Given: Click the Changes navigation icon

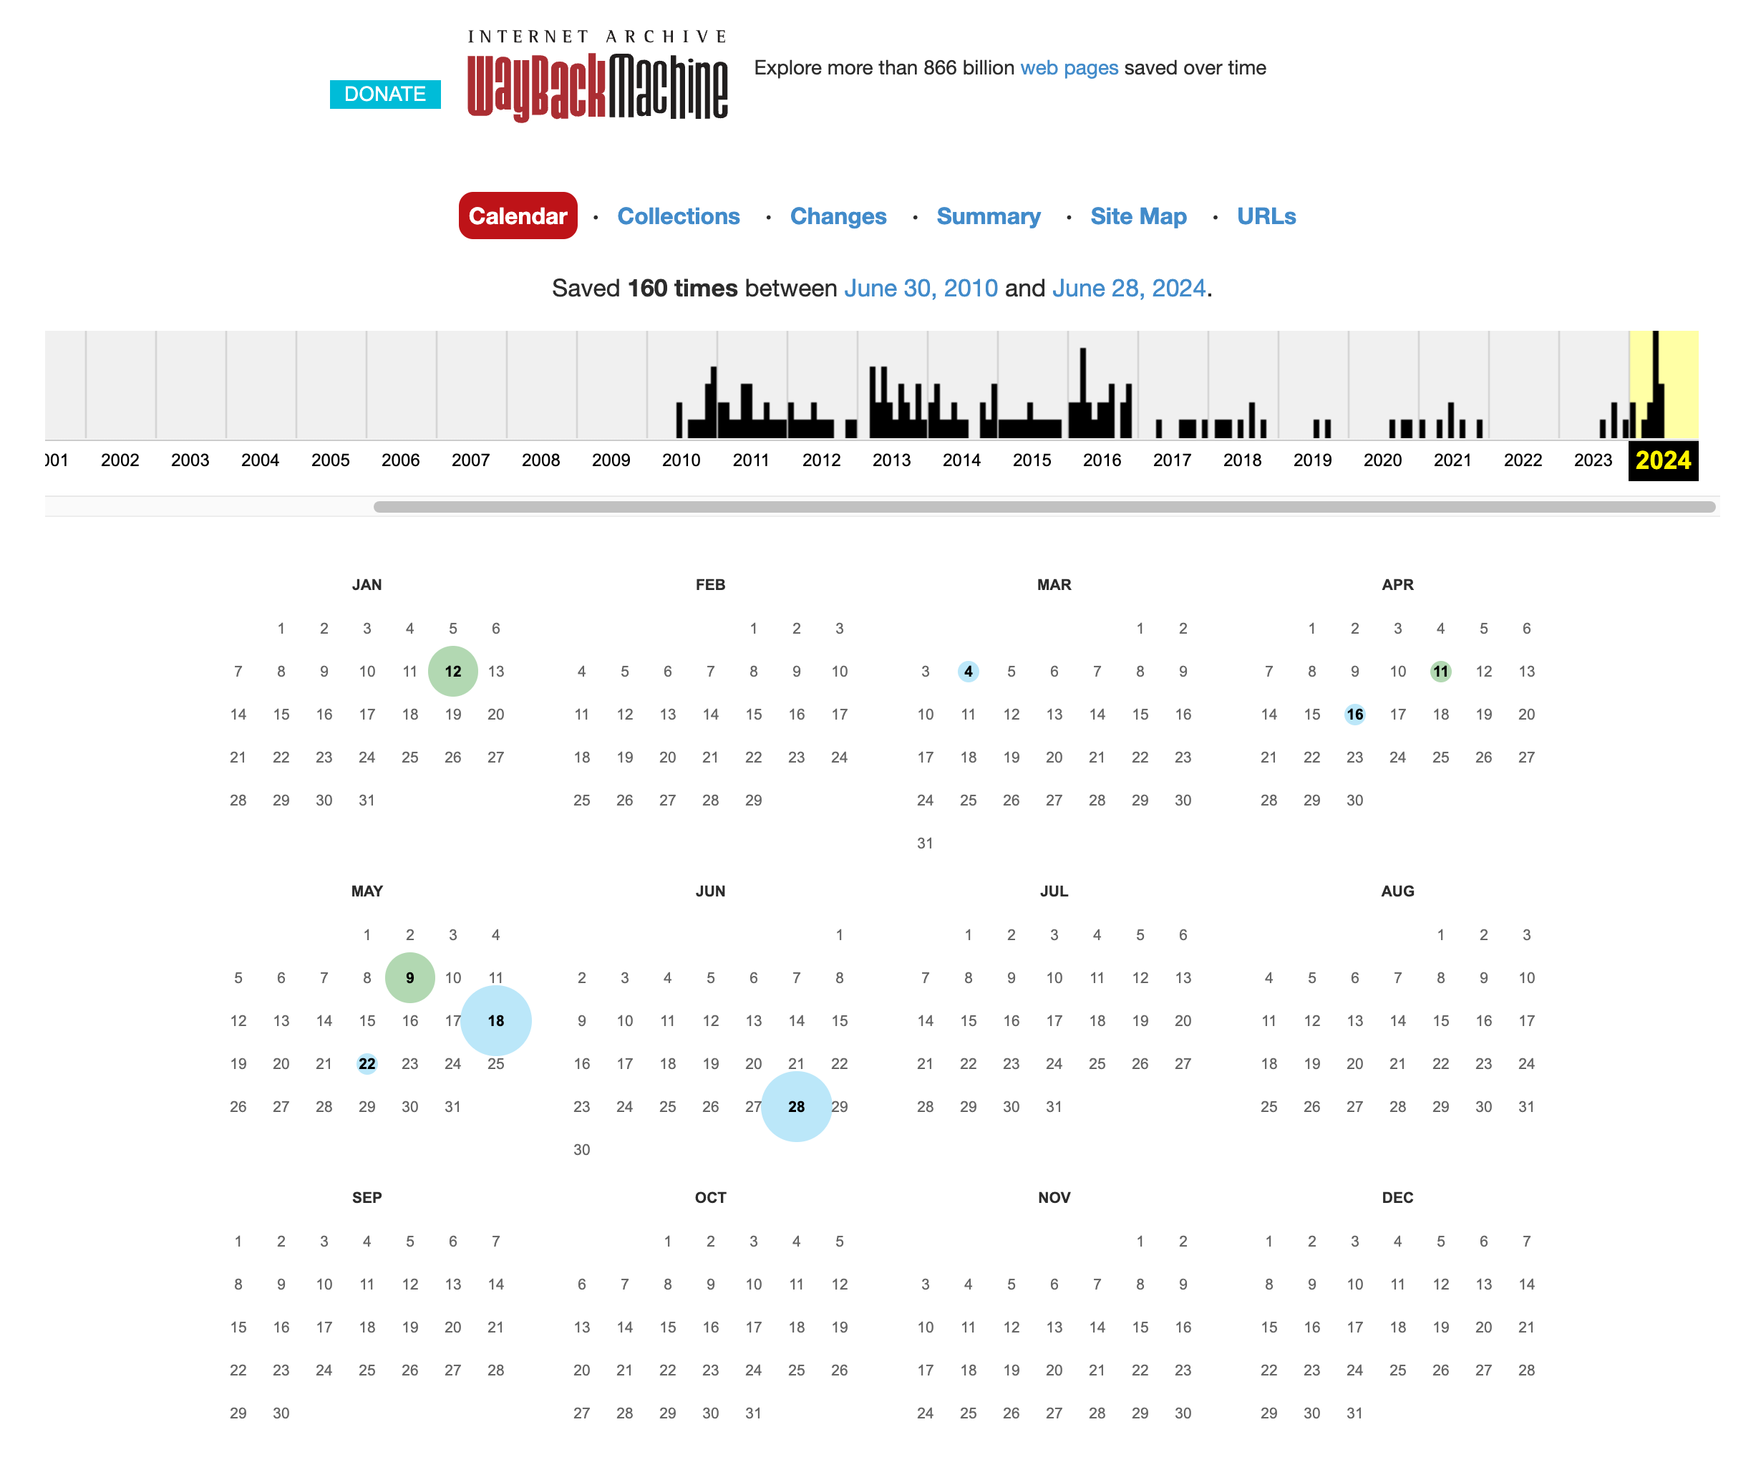Looking at the screenshot, I should tap(840, 216).
